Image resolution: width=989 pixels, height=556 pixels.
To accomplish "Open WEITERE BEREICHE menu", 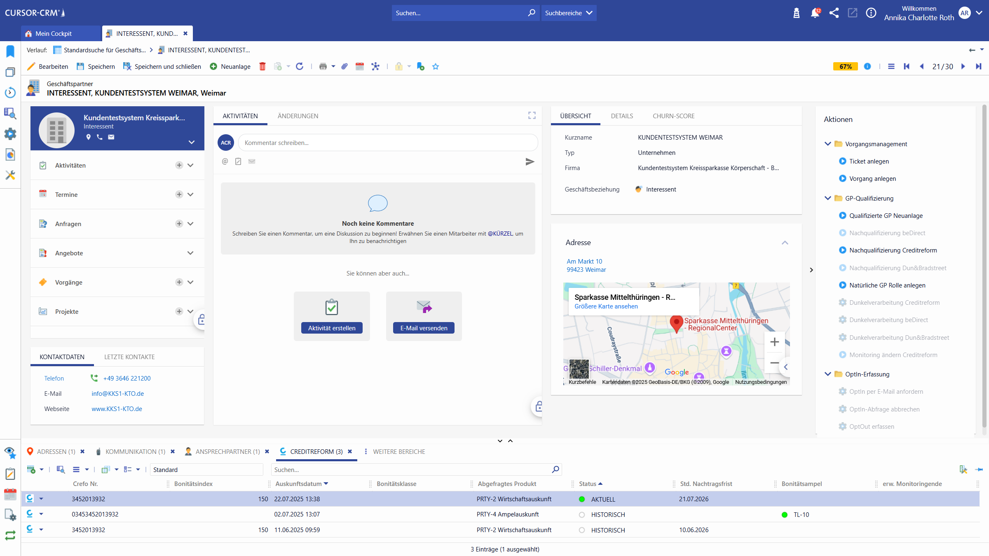I will click(x=399, y=451).
